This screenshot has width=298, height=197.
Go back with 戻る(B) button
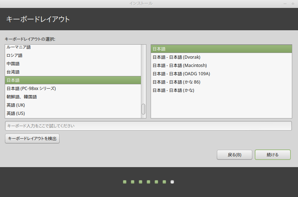pos(235,155)
